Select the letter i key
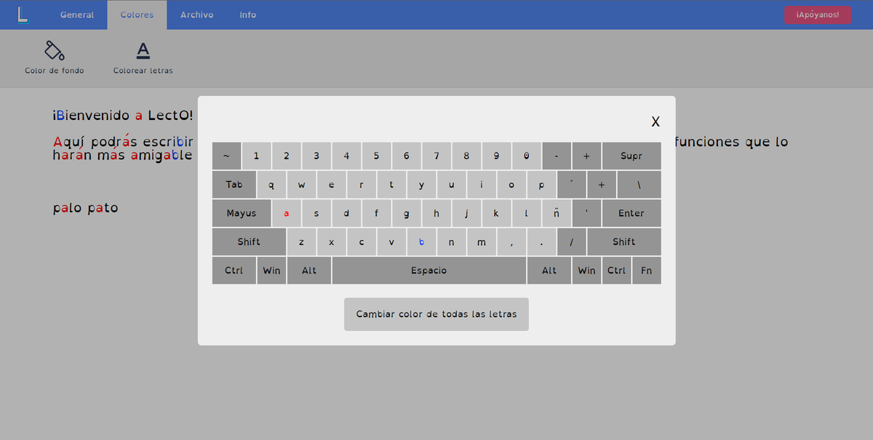873x440 pixels. [482, 185]
